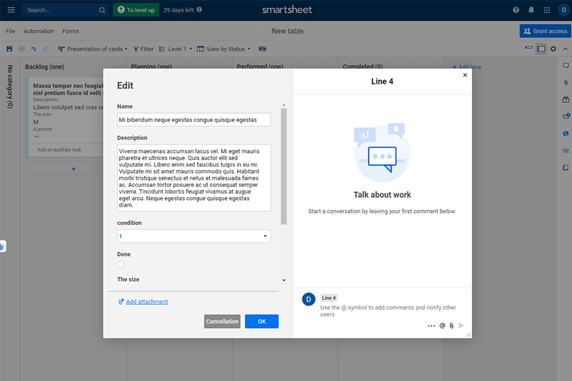Image resolution: width=572 pixels, height=381 pixels.
Task: Open the three-dot more options in comment box
Action: tap(431, 326)
